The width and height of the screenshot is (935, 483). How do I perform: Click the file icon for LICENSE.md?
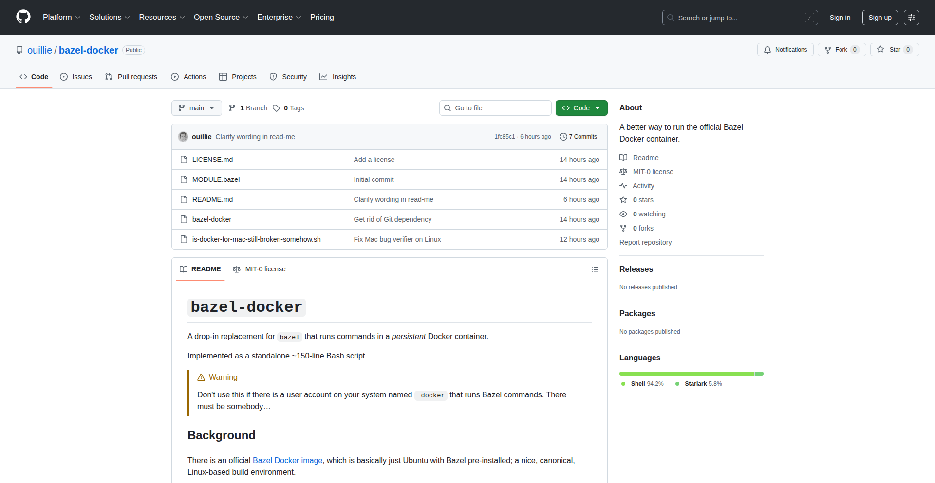click(x=184, y=160)
